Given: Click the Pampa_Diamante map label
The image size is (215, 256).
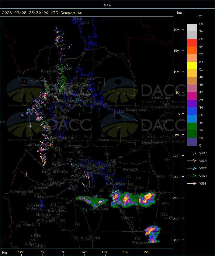Looking at the screenshot, I should click(55, 171).
